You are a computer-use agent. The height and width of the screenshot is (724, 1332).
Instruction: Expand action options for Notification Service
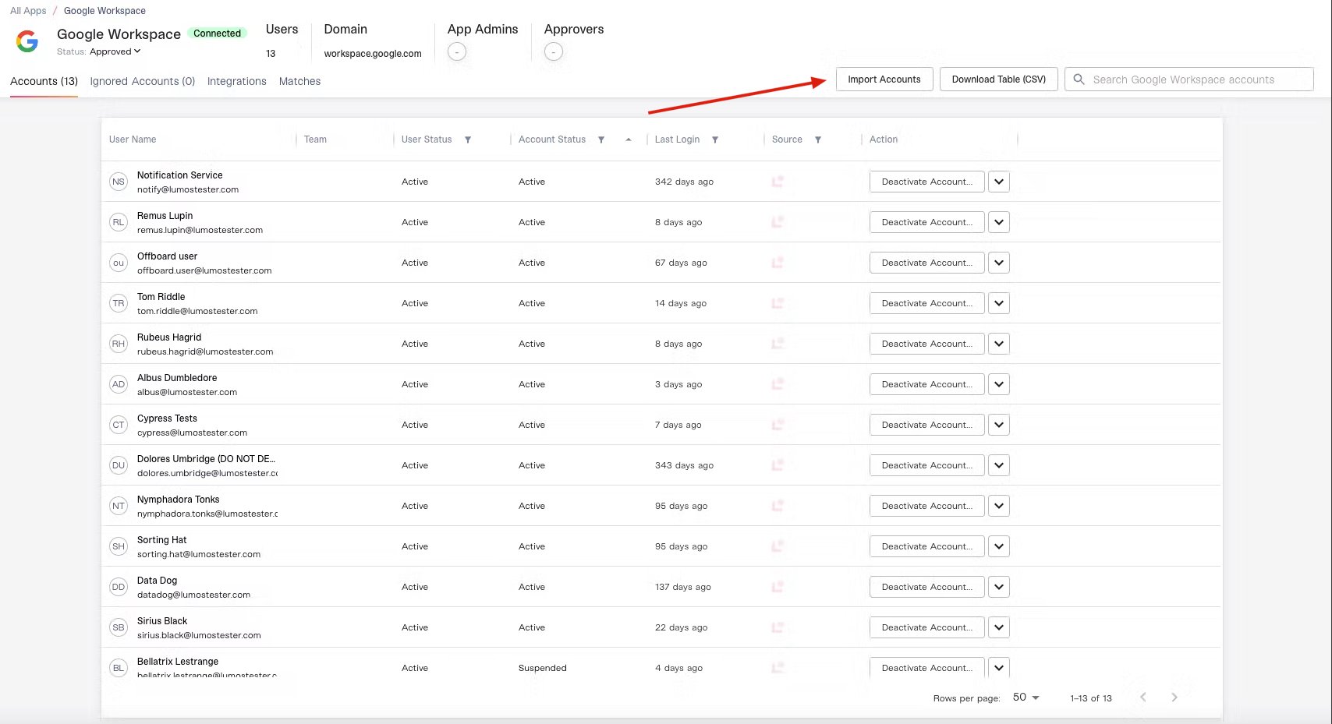coord(999,182)
